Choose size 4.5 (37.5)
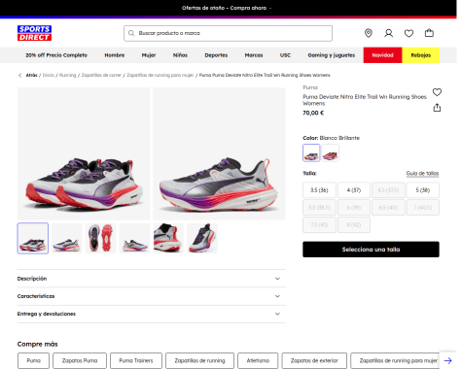462x369 pixels. [x=388, y=190]
